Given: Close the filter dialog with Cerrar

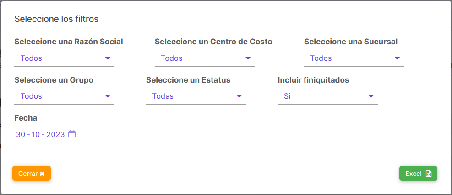Looking at the screenshot, I should coord(32,174).
